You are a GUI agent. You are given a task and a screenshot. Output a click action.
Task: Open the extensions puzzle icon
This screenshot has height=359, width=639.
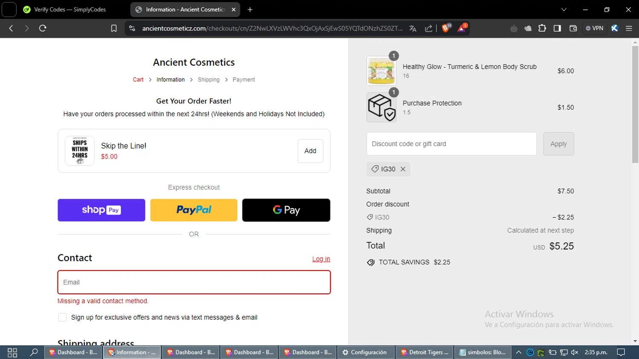[542, 28]
